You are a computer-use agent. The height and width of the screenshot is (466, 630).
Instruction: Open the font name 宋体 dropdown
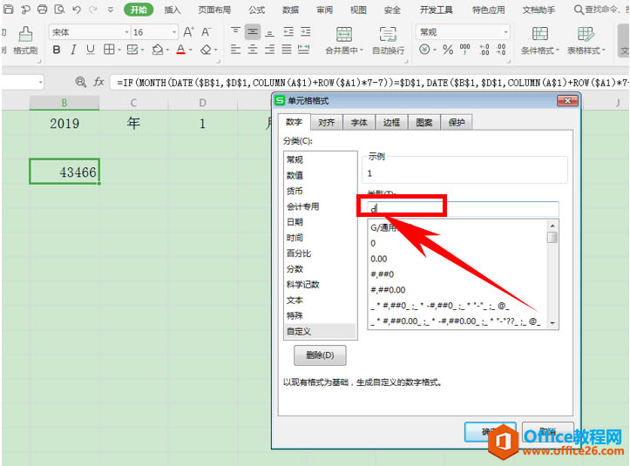(126, 32)
